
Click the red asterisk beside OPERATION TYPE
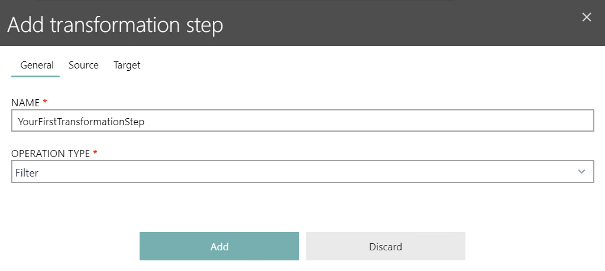tap(96, 154)
